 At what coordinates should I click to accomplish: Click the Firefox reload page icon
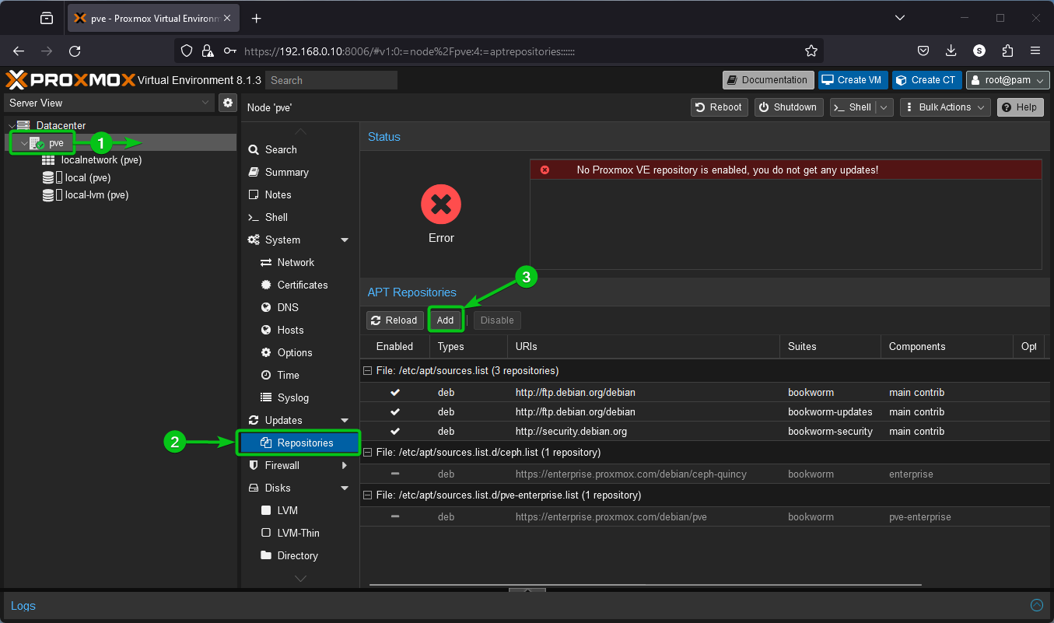pos(75,51)
